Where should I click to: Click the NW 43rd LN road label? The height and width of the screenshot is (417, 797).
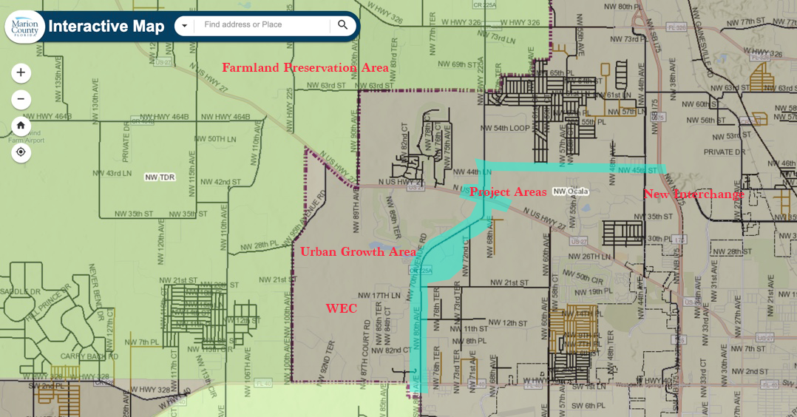coord(112,174)
